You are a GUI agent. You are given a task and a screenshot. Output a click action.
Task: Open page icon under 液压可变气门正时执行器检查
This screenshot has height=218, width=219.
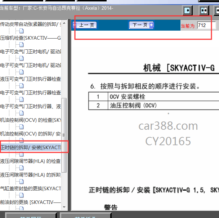click(21, 86)
